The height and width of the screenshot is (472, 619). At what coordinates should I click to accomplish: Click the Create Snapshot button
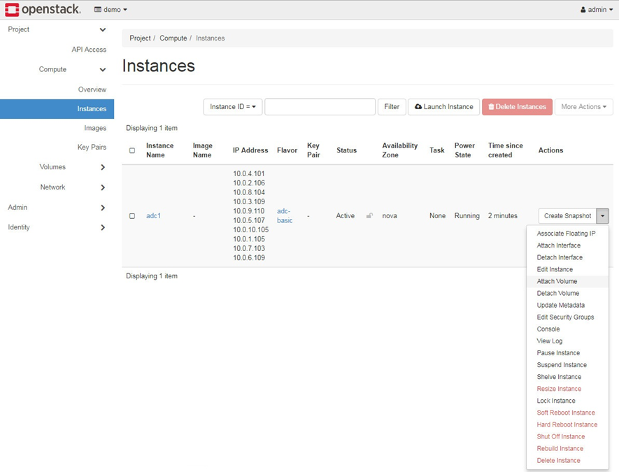click(x=567, y=216)
